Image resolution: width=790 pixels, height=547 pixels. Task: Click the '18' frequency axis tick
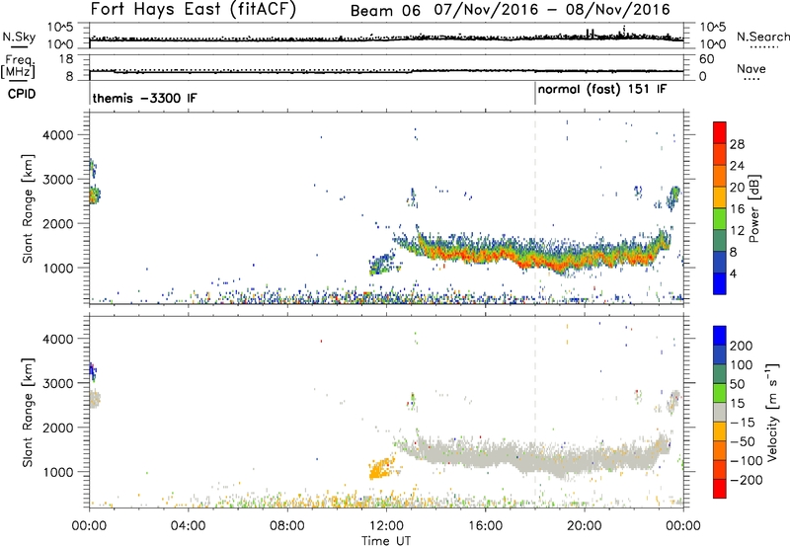pos(66,59)
